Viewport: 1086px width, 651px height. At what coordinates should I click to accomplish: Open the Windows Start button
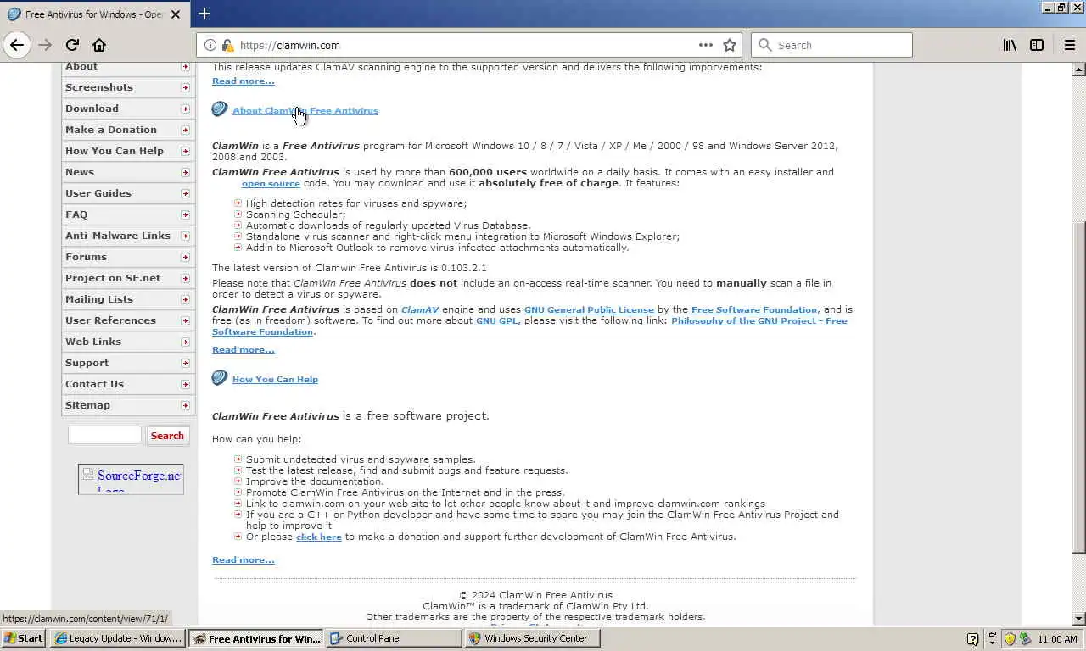click(24, 638)
